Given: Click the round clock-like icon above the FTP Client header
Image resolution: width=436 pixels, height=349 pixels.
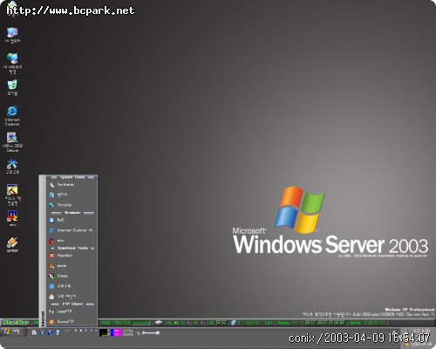Looking at the screenshot, I should [x=51, y=297].
